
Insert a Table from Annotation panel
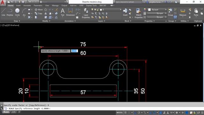point(77,17)
